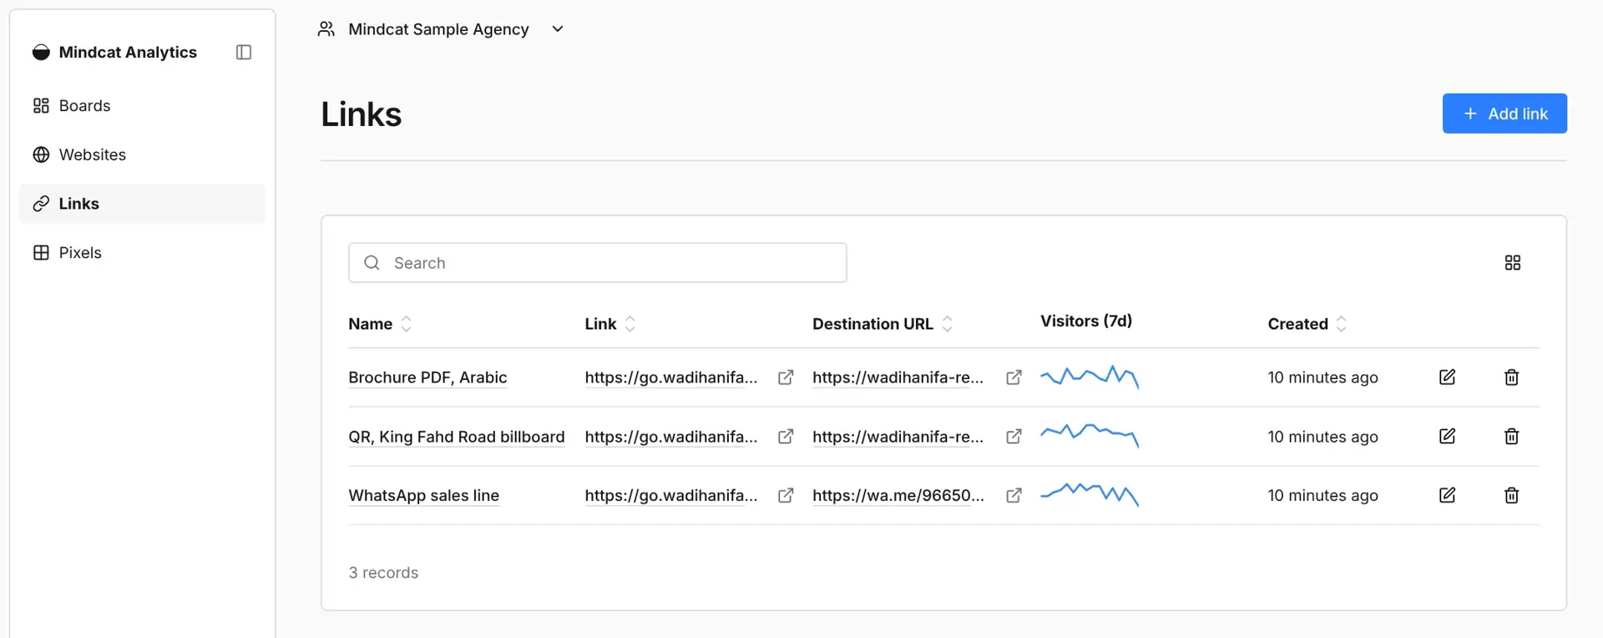This screenshot has width=1603, height=638.
Task: Click the Mindcat Analytics logo
Action: pyautogui.click(x=41, y=52)
